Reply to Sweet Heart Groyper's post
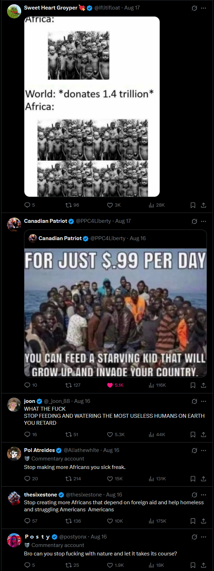214x571 pixels. coord(28,205)
